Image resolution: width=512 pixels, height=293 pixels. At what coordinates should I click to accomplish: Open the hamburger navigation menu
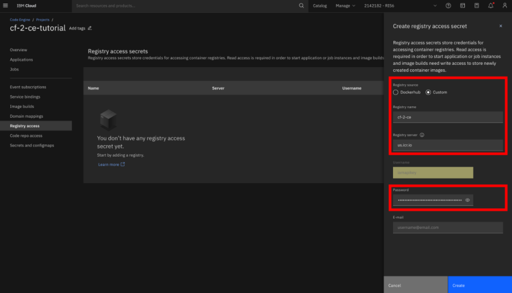point(5,5)
